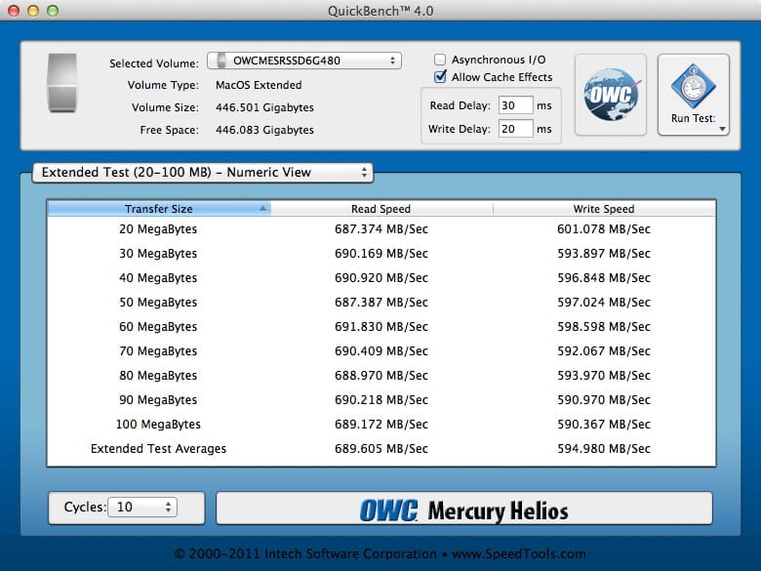761x571 pixels.
Task: Expand the Run Test menu arrow
Action: point(722,128)
